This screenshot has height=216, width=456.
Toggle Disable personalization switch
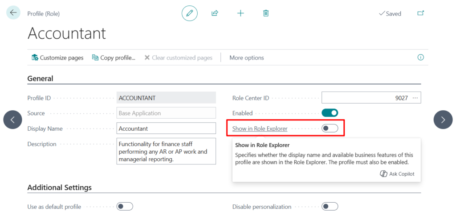click(x=330, y=206)
